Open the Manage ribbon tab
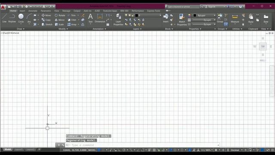The image size is (275, 155). (x=66, y=11)
